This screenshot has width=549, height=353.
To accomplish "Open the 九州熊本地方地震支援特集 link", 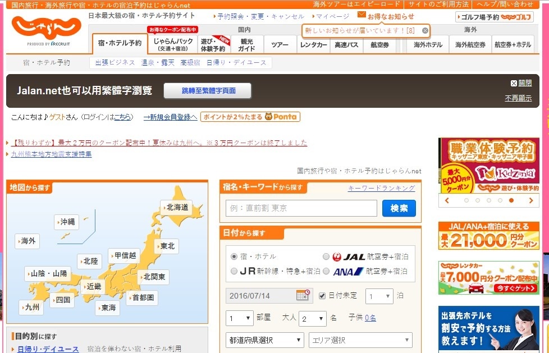I will point(52,154).
